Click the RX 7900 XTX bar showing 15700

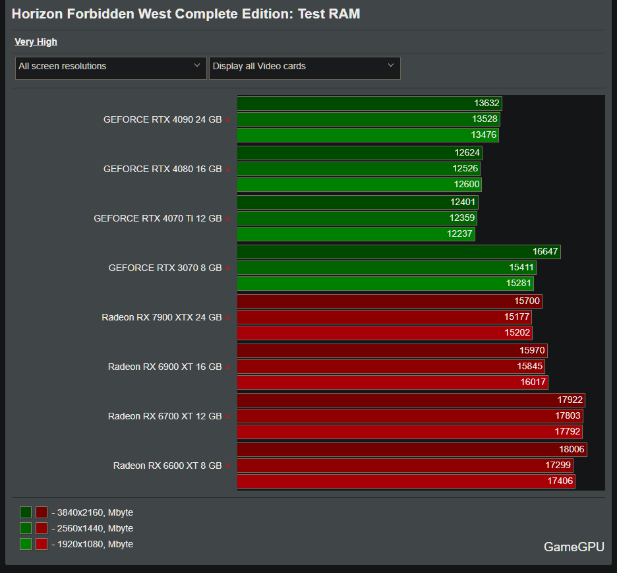click(x=390, y=301)
